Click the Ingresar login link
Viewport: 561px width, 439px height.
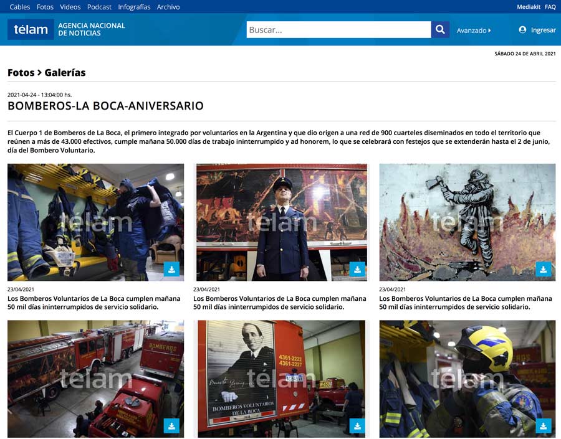click(543, 30)
